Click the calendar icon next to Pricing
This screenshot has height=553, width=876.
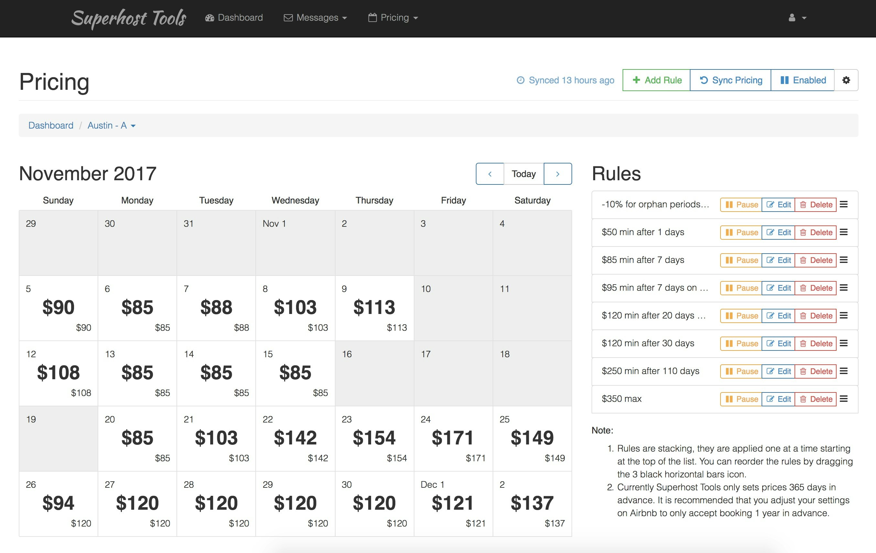372,17
